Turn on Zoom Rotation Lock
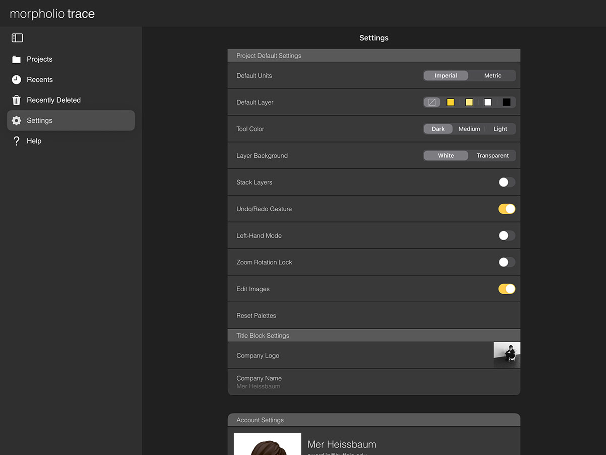606x455 pixels. point(507,262)
